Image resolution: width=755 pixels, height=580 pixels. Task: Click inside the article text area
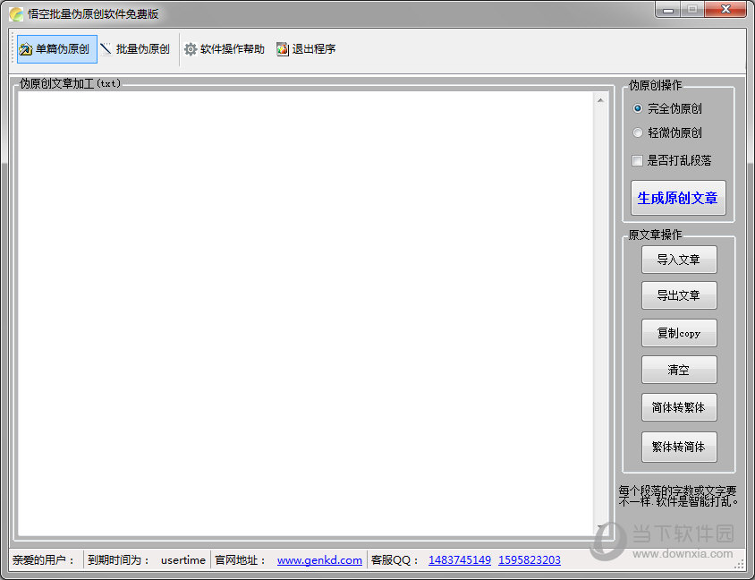(x=306, y=313)
